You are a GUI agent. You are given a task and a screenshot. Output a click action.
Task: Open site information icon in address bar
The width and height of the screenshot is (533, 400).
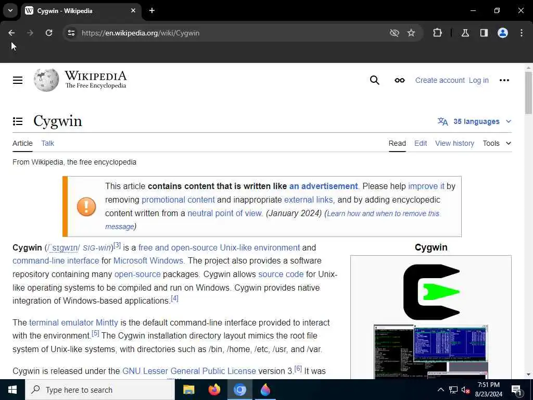(x=71, y=33)
